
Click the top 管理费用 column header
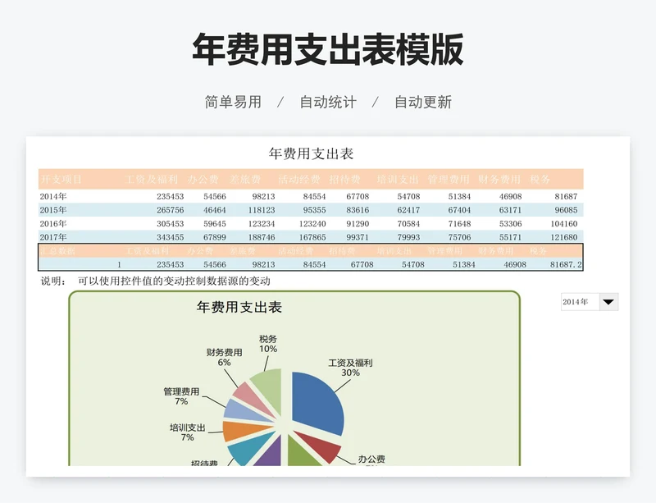point(449,180)
